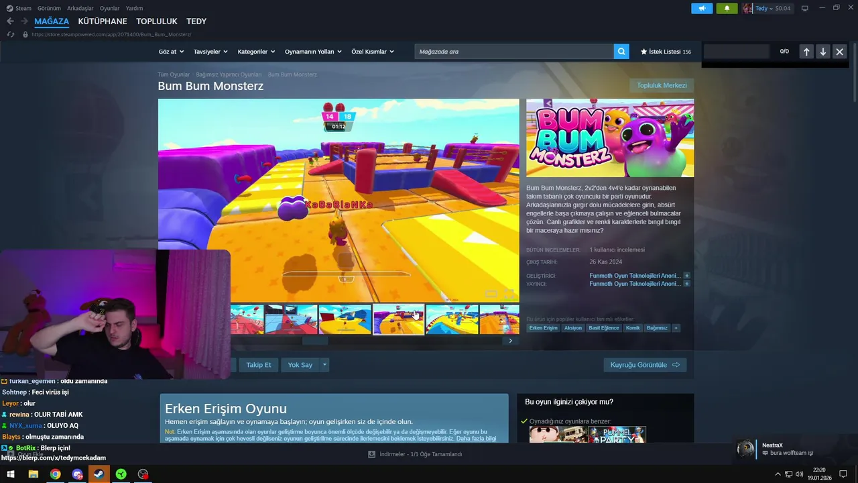Reload the store page

point(10,34)
